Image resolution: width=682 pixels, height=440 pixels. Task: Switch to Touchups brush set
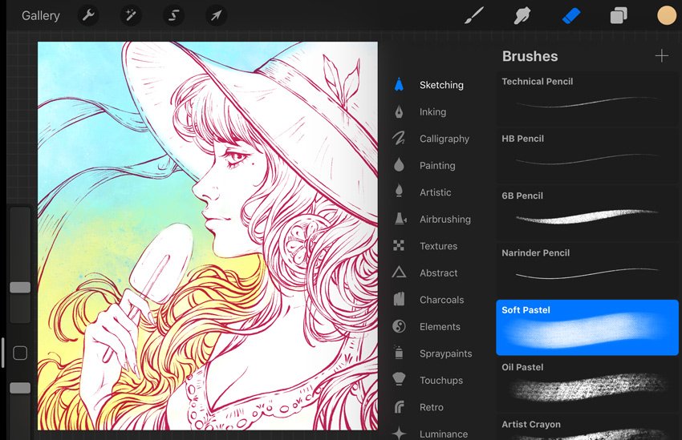point(441,381)
